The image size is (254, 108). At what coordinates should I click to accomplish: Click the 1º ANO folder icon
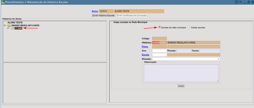12,28
